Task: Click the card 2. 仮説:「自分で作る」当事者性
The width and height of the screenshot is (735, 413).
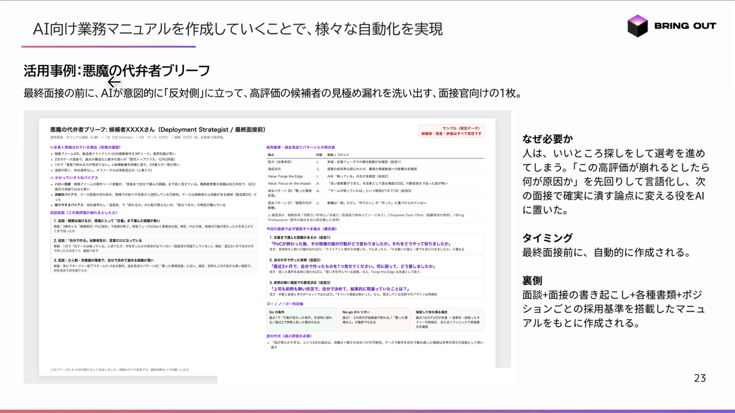Action: [x=154, y=245]
